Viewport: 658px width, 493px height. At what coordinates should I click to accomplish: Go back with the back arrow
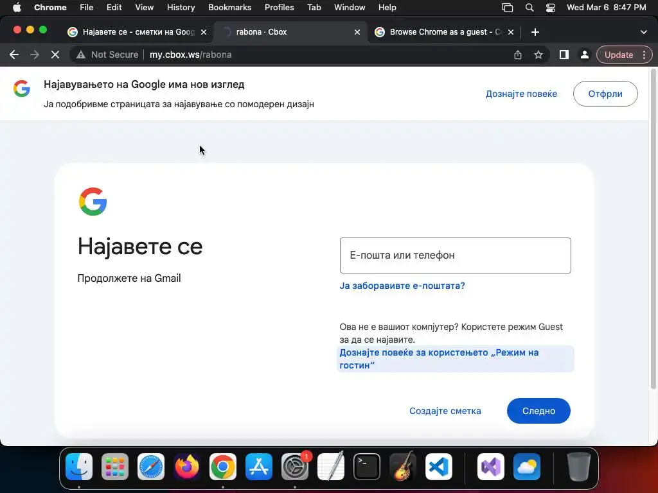pos(14,55)
